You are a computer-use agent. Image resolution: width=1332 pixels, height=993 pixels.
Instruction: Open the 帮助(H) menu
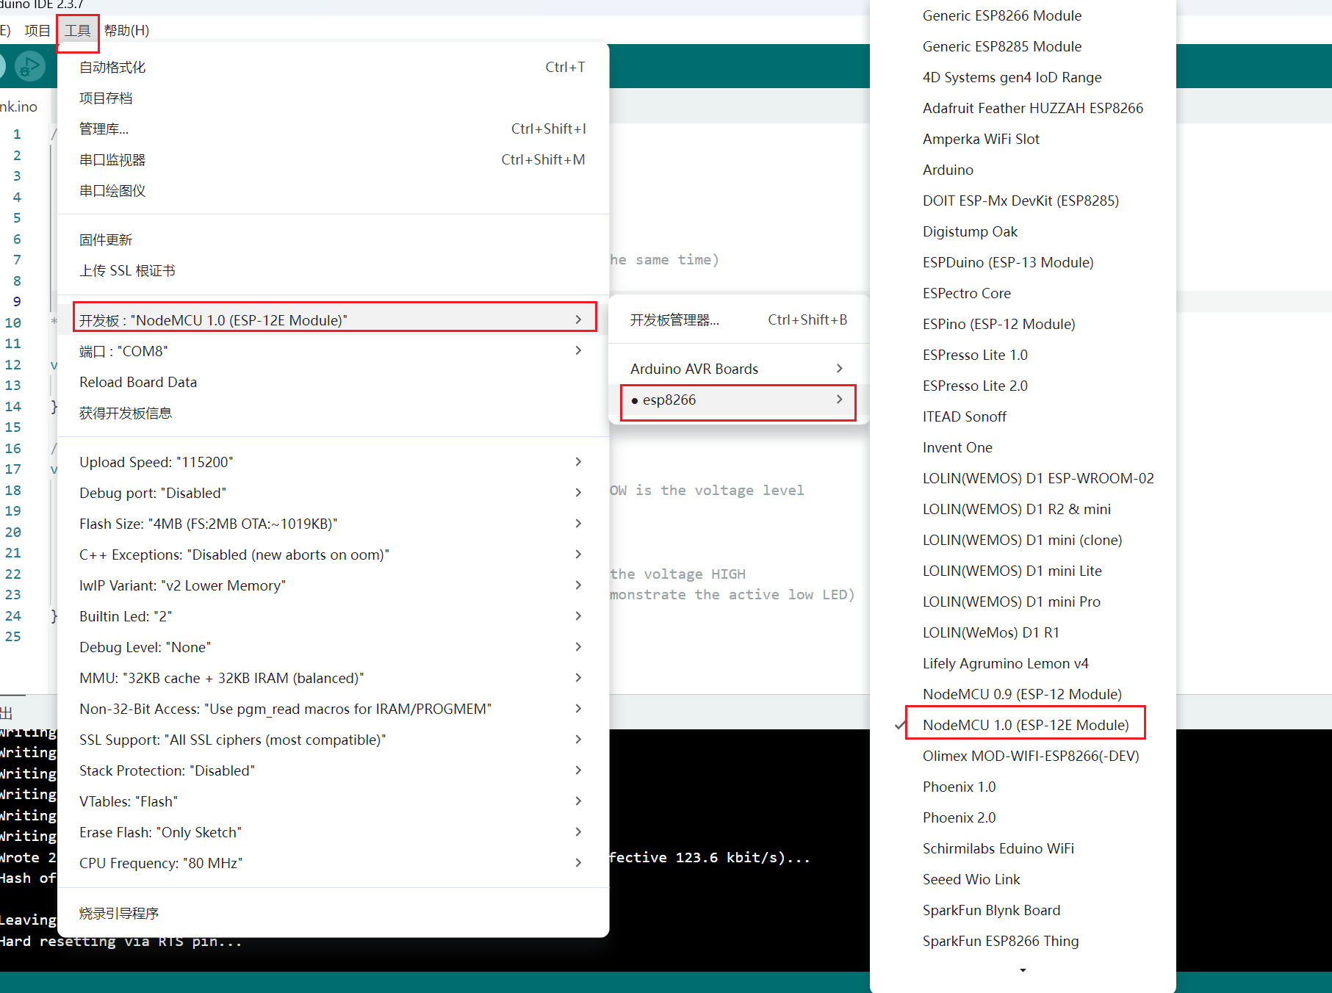coord(126,30)
